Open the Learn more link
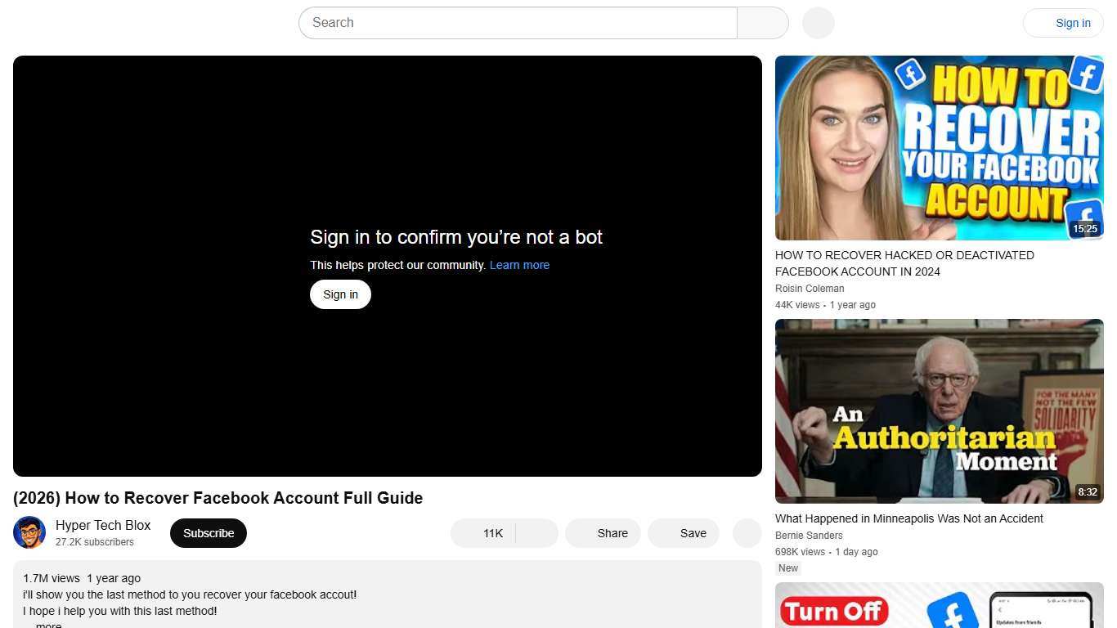Screen dimensions: 1117x628 pos(519,264)
